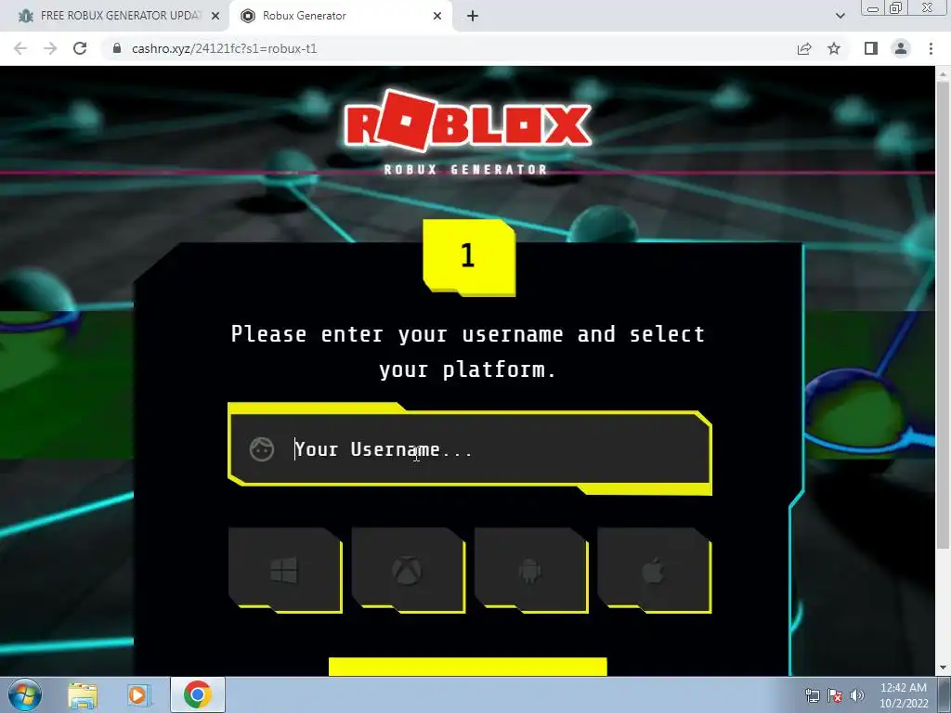The height and width of the screenshot is (713, 951).
Task: Go forward to the next page
Action: 50,48
